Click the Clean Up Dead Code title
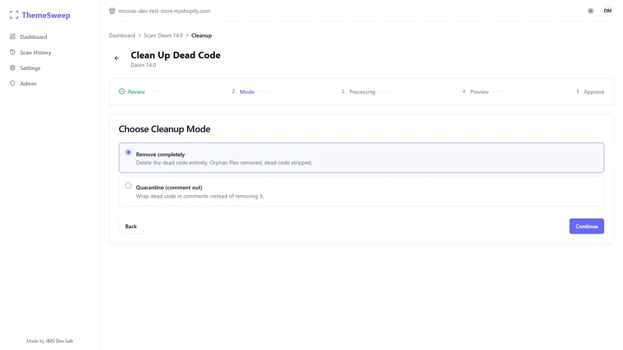The height and width of the screenshot is (350, 623). click(176, 55)
